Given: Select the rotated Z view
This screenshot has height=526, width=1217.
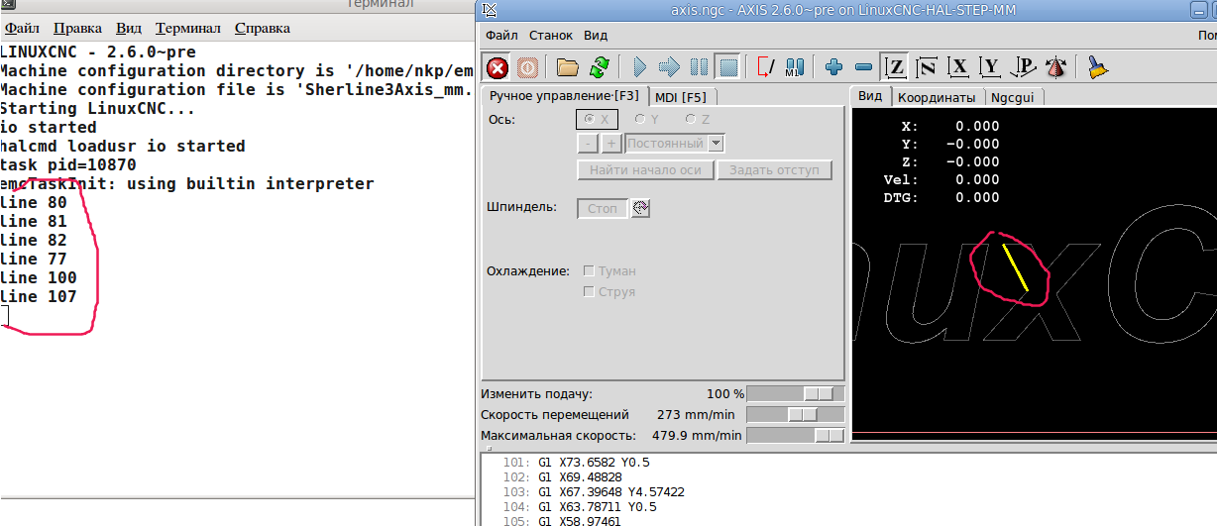Looking at the screenshot, I should pyautogui.click(x=927, y=67).
